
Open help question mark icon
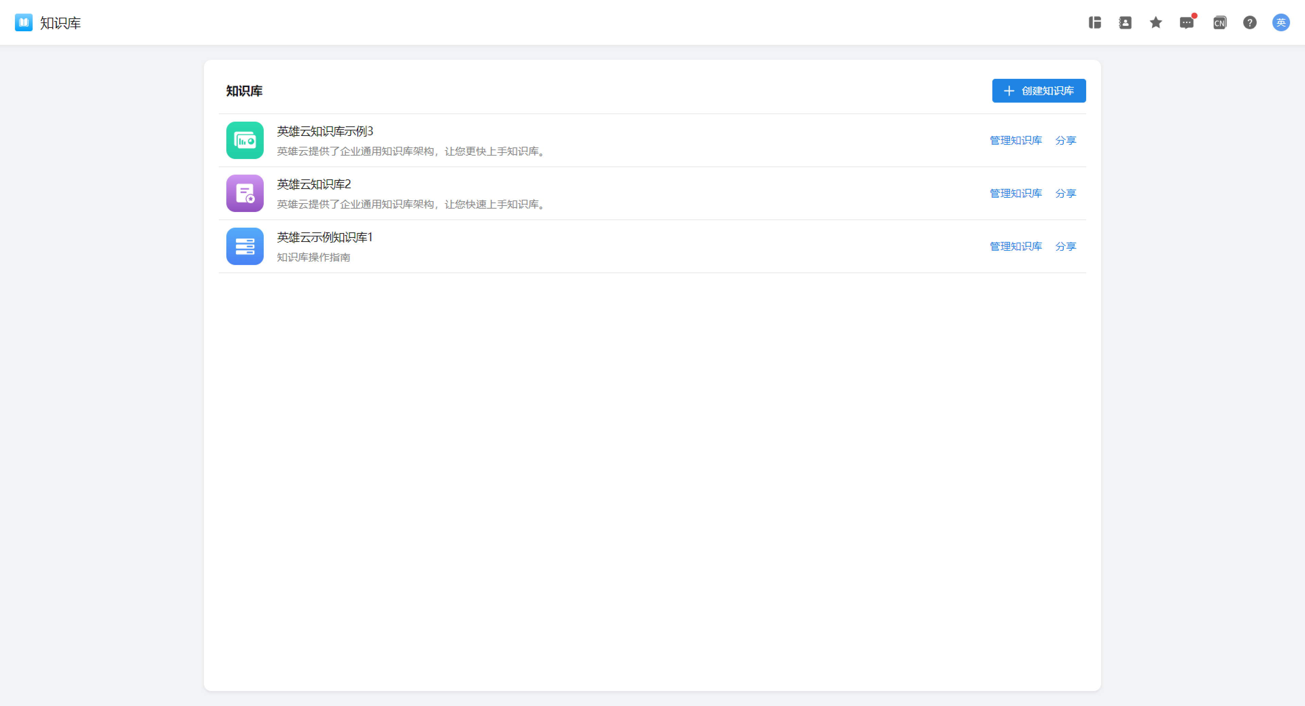click(1250, 22)
